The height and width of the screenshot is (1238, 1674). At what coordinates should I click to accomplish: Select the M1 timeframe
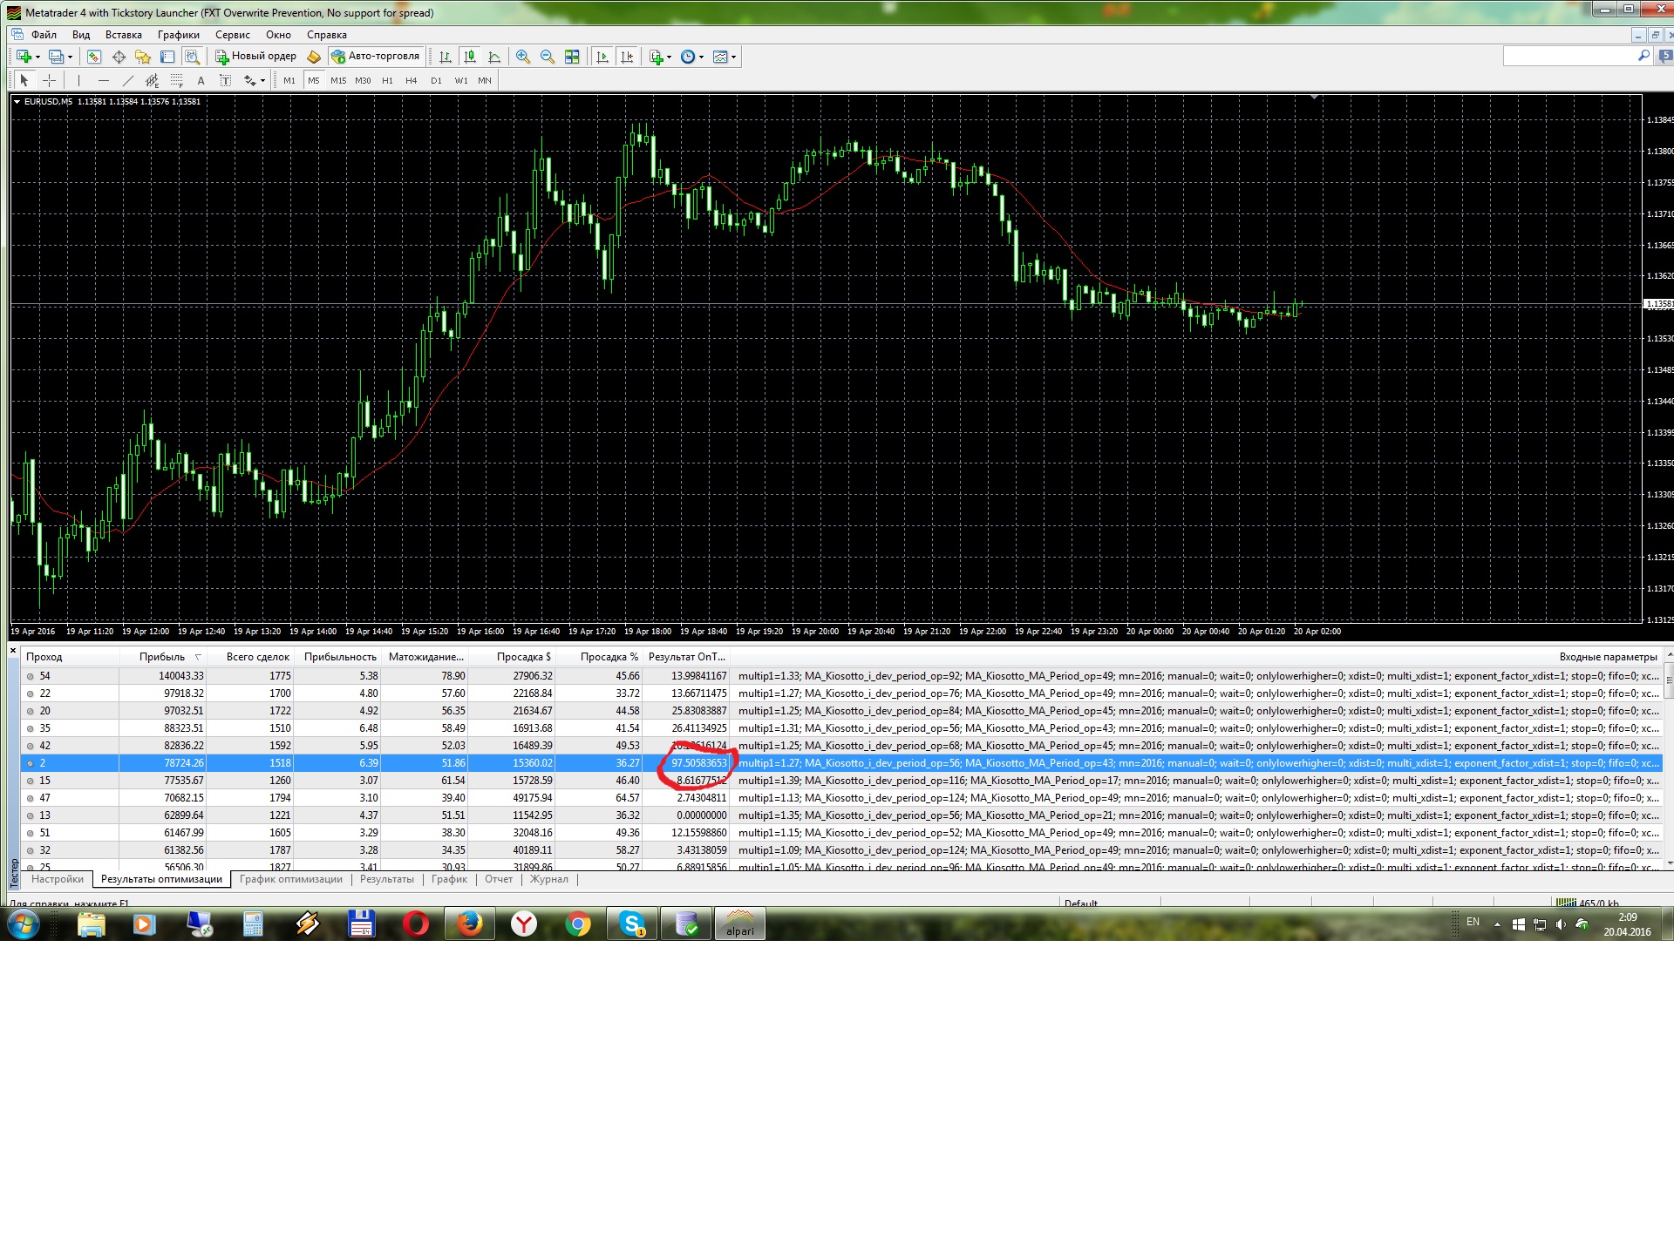point(289,80)
